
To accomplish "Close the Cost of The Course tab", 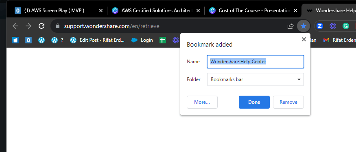I will 295,11.
